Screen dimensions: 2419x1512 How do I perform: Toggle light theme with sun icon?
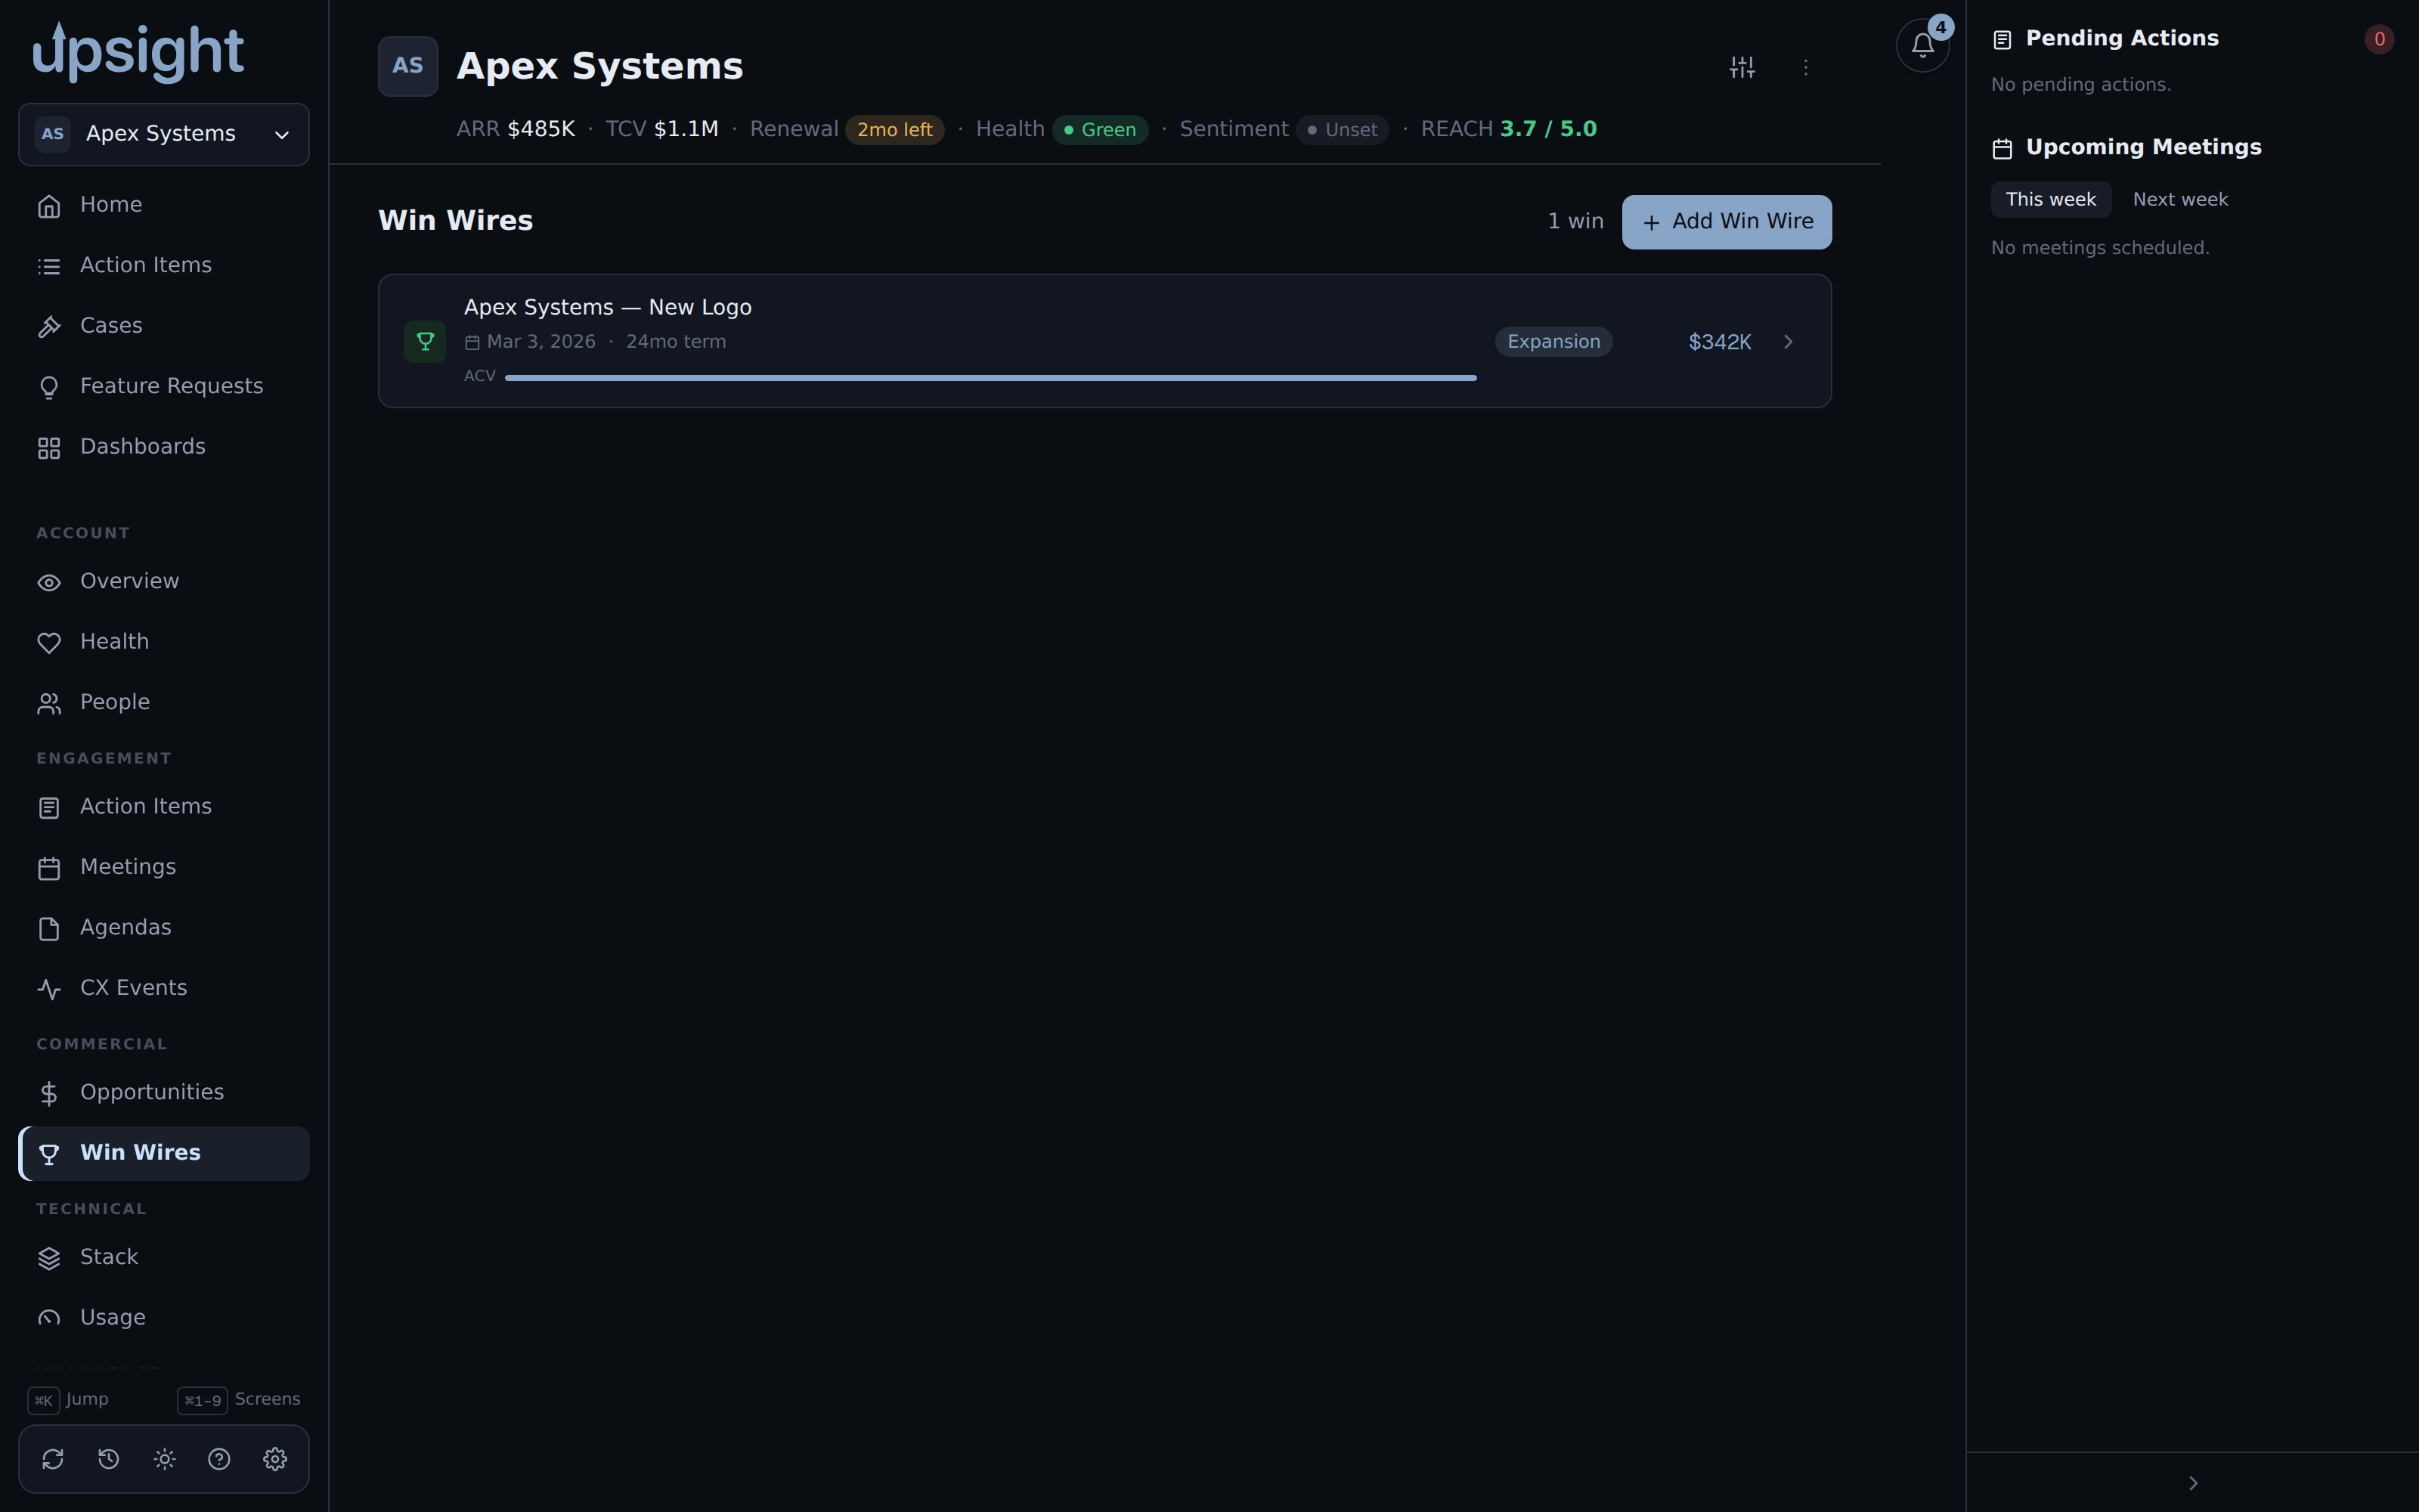[x=165, y=1459]
